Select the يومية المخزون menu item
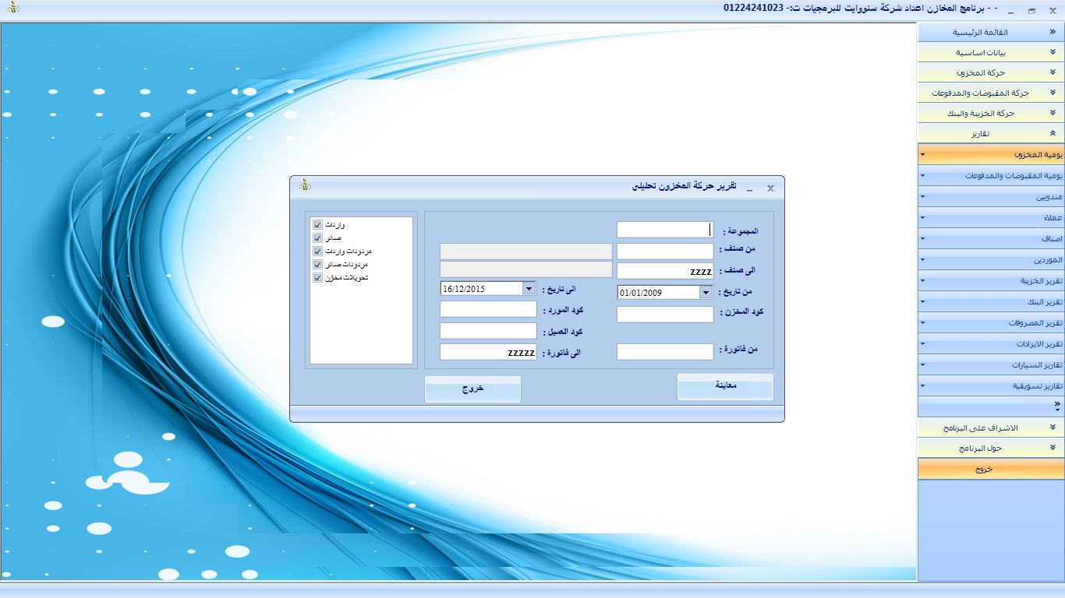Screen dimensions: 1065x598 point(991,155)
